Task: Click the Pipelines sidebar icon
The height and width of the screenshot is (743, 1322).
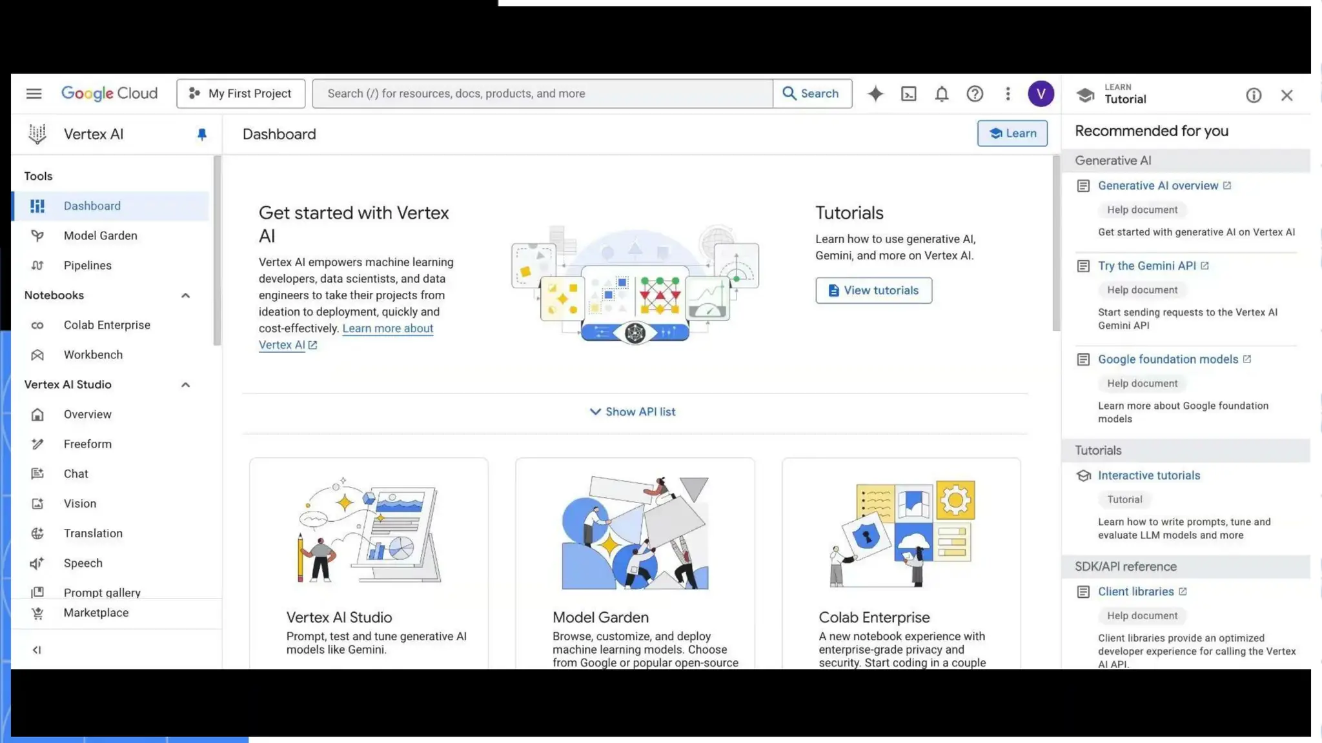Action: [x=37, y=266]
